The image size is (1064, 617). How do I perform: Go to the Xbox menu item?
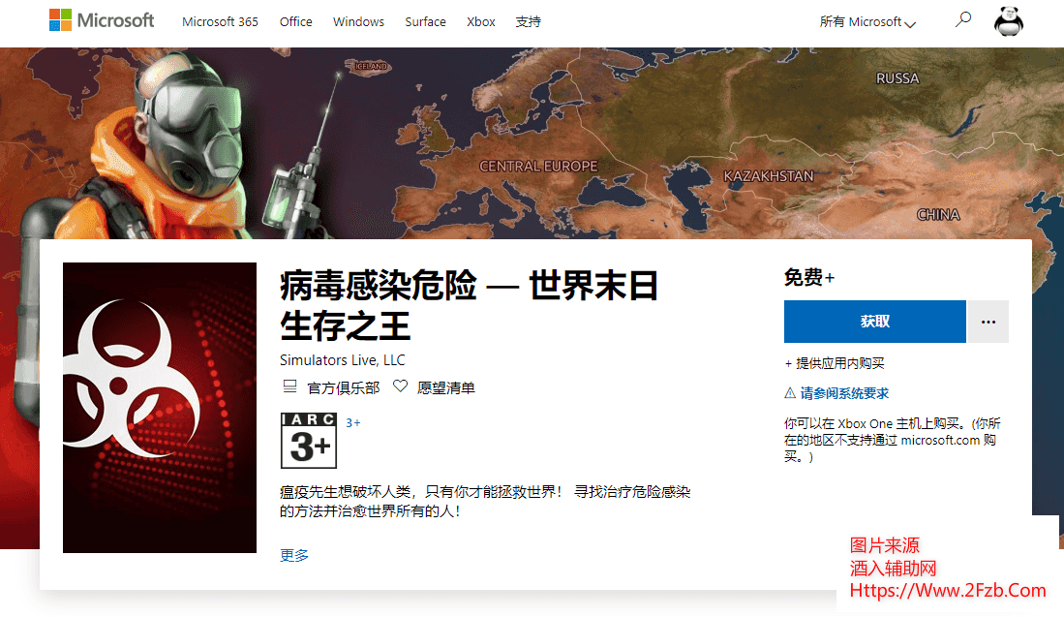tap(481, 21)
